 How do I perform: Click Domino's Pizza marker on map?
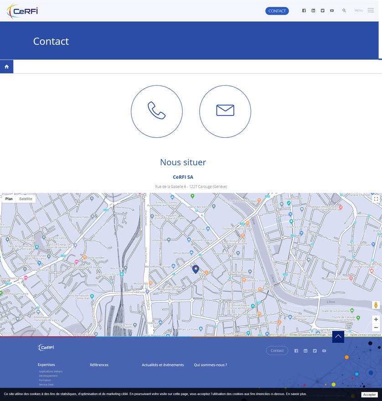coord(244,280)
